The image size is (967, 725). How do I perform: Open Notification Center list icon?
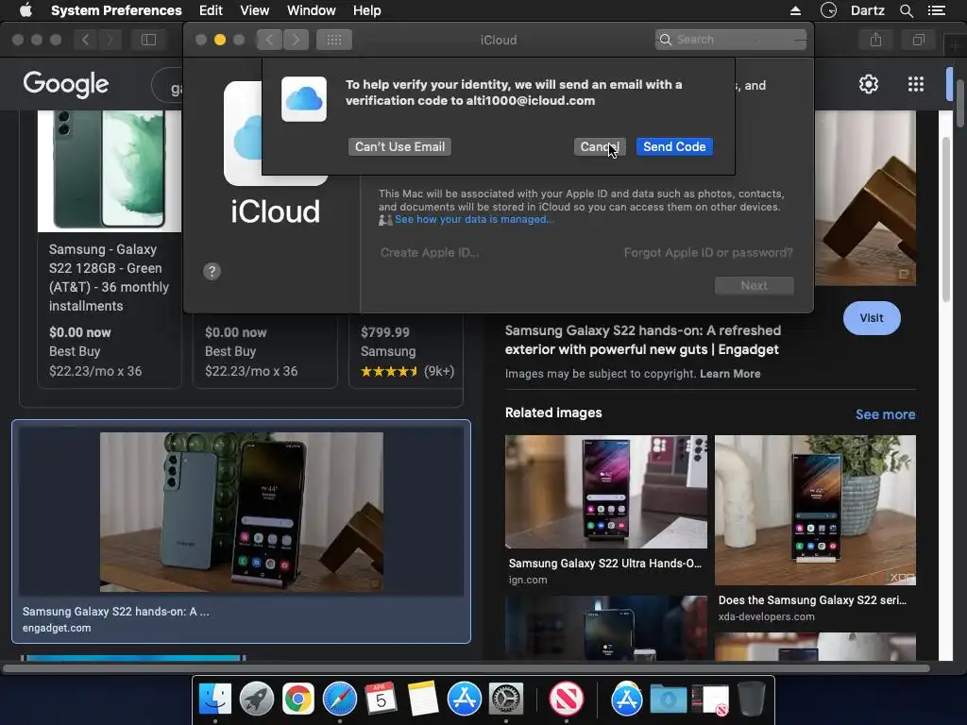pos(936,10)
